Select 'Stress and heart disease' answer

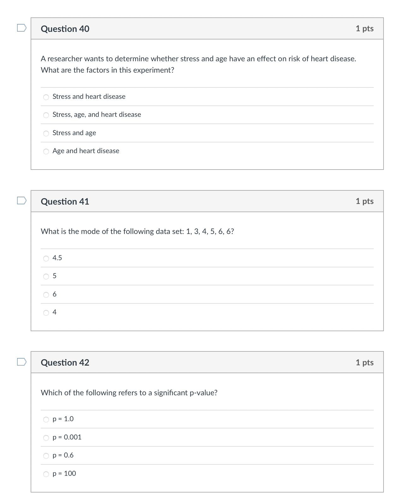(x=46, y=97)
